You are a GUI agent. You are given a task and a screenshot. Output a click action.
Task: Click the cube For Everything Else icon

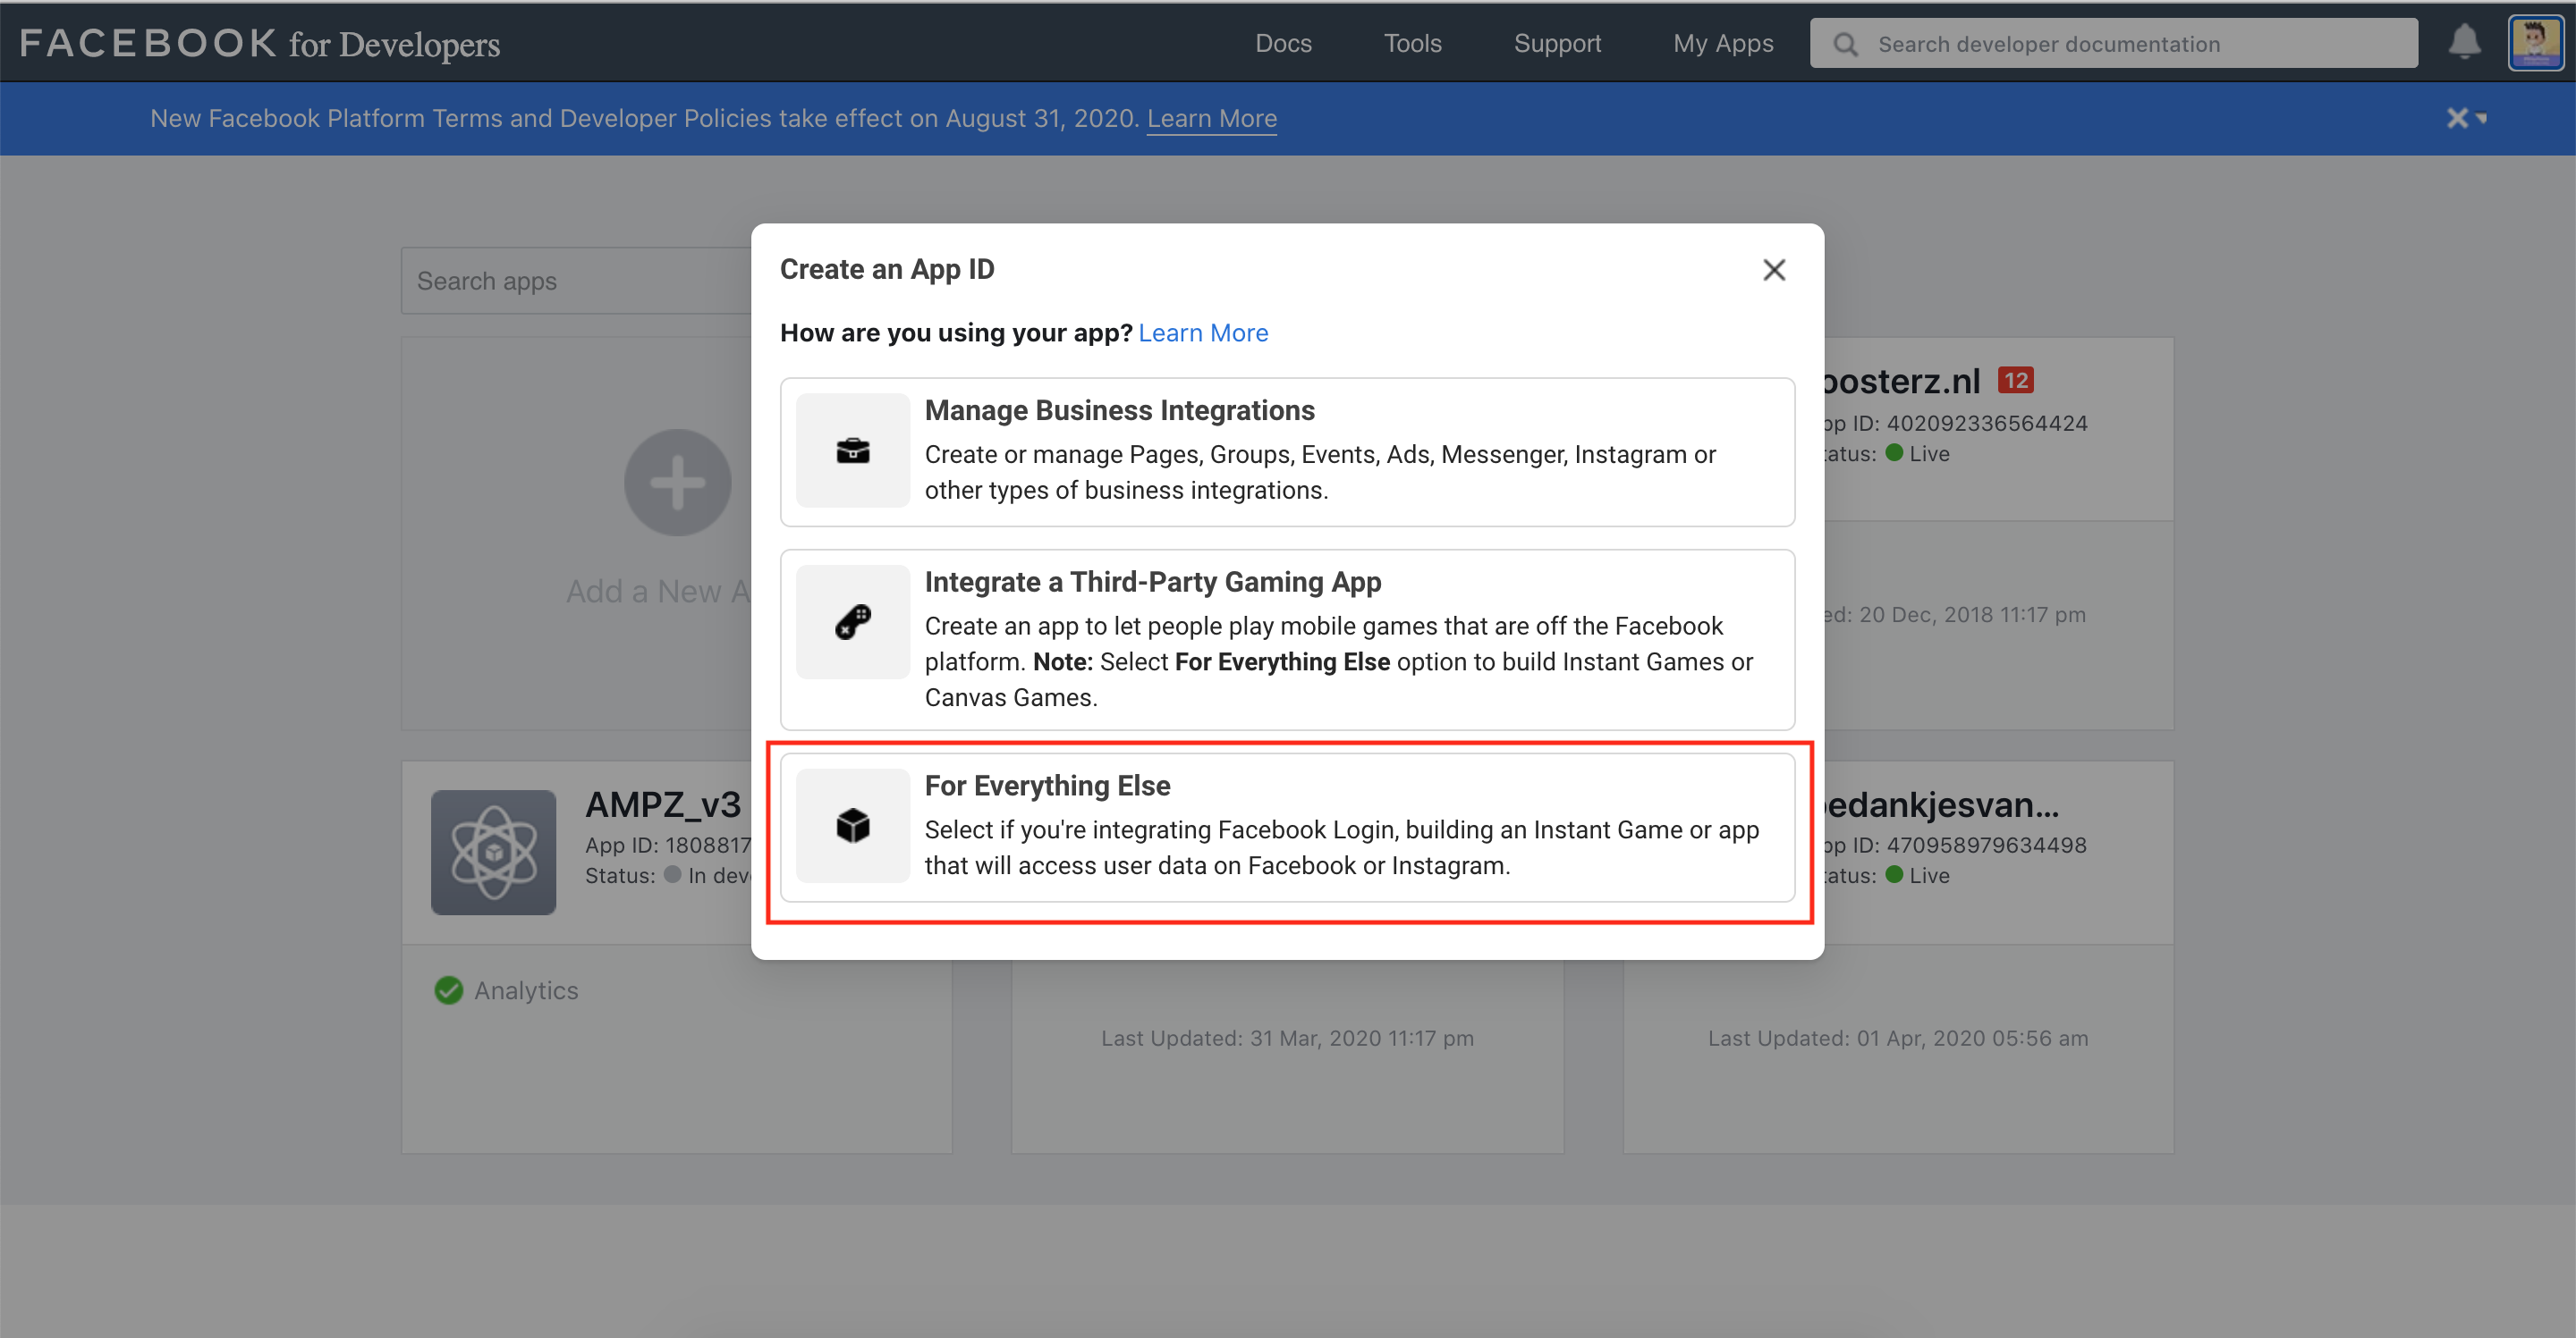coord(852,825)
